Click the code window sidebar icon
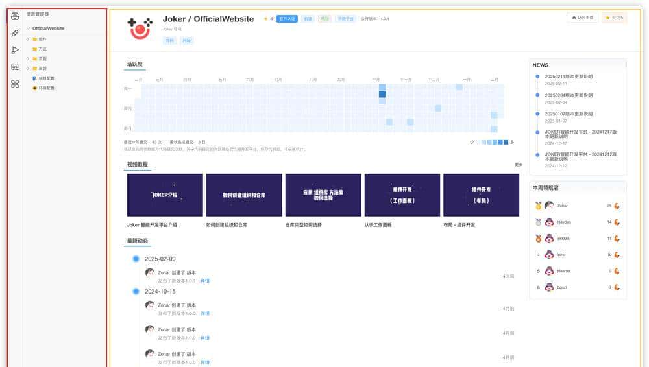 click(x=15, y=67)
